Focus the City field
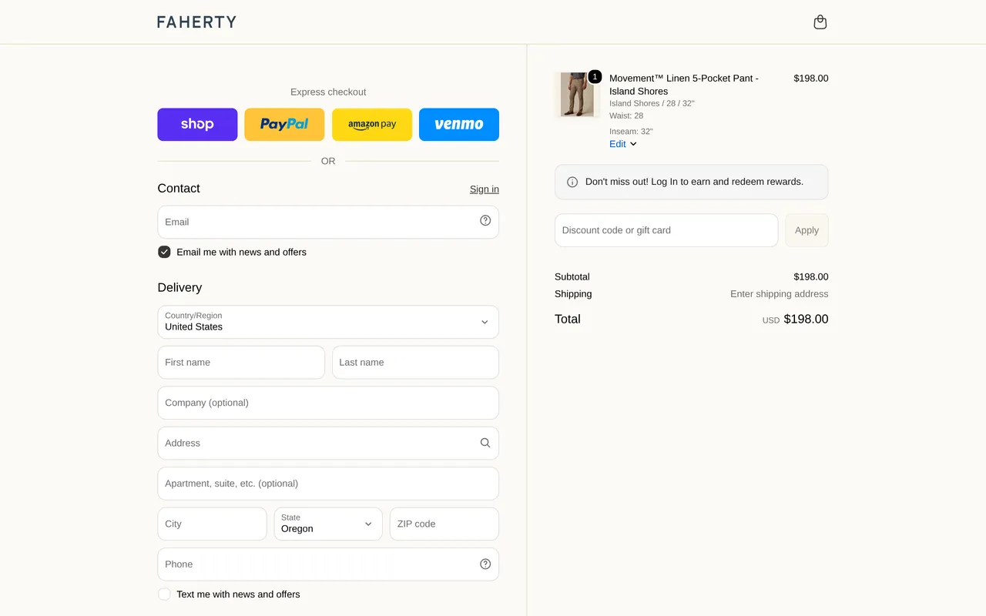986x616 pixels. [x=212, y=524]
